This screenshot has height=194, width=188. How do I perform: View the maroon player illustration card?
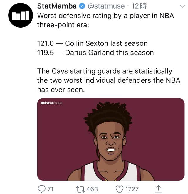point(111,139)
